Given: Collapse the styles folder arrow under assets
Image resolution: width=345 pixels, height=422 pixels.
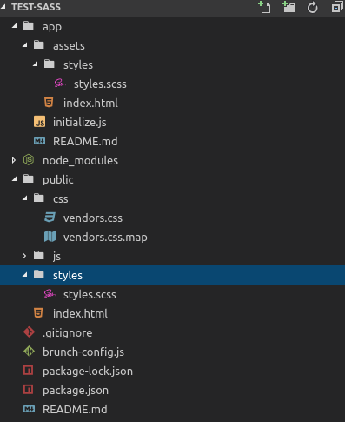Looking at the screenshot, I should [36, 64].
